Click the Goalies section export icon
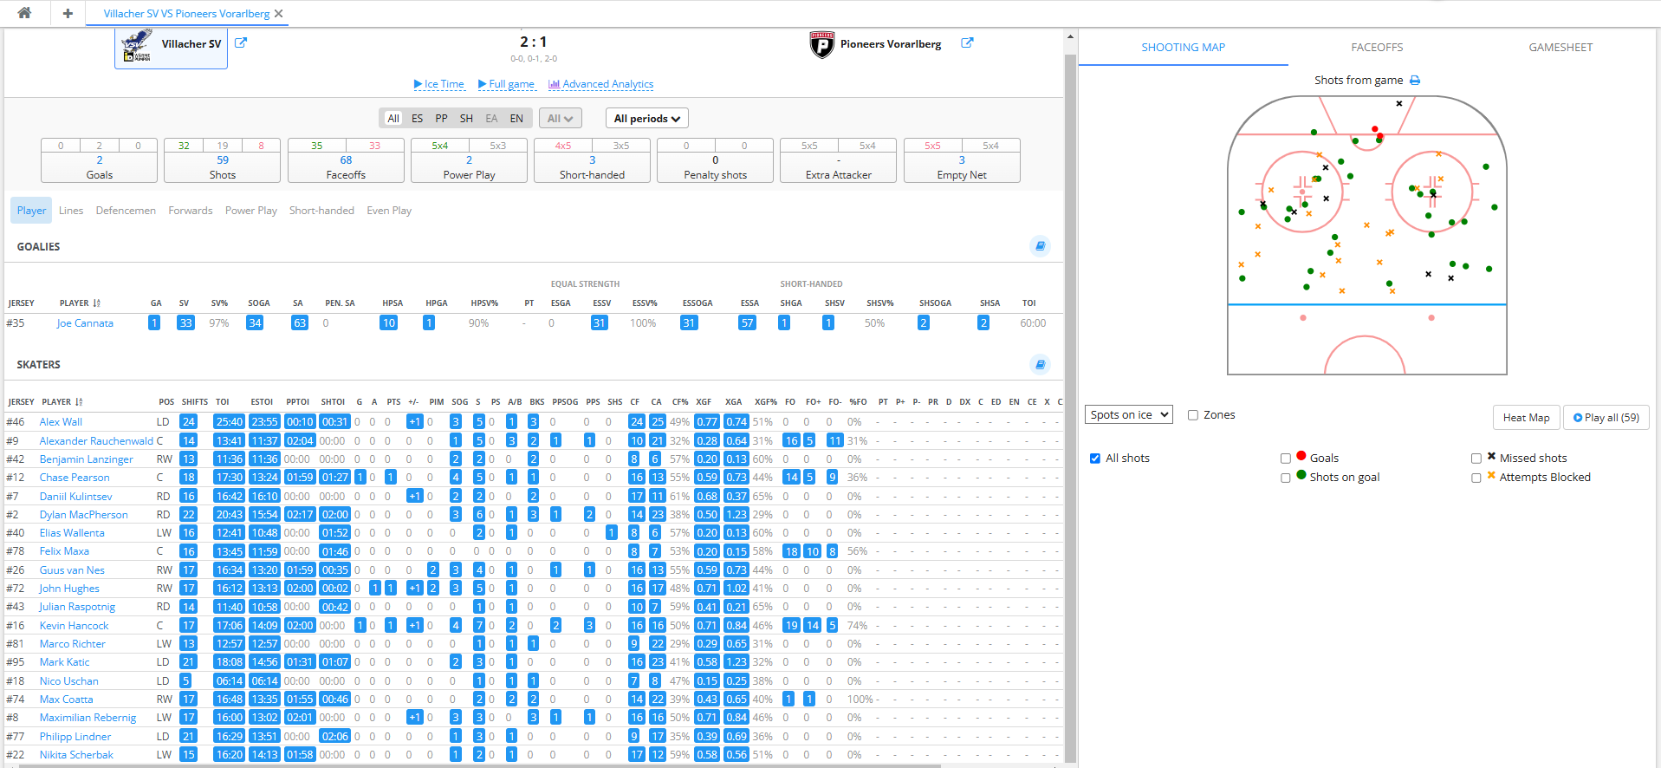 [x=1040, y=246]
